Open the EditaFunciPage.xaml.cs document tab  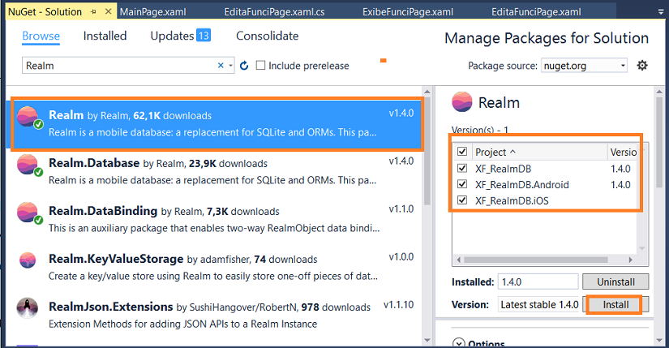[x=274, y=12]
